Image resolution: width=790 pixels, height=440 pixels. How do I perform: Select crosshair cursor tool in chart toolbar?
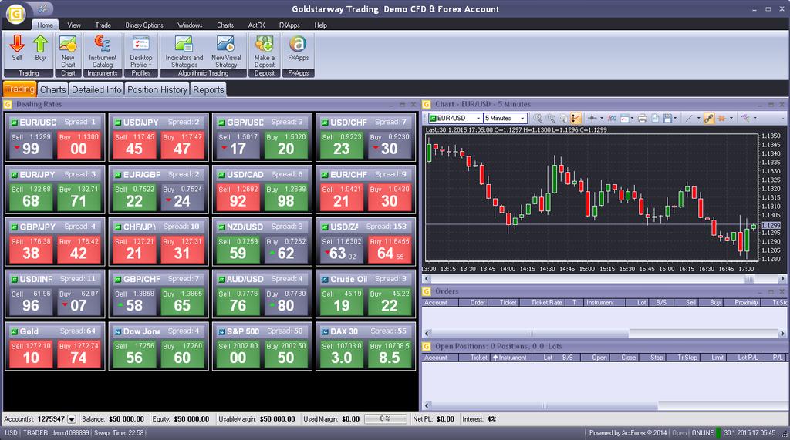point(592,119)
